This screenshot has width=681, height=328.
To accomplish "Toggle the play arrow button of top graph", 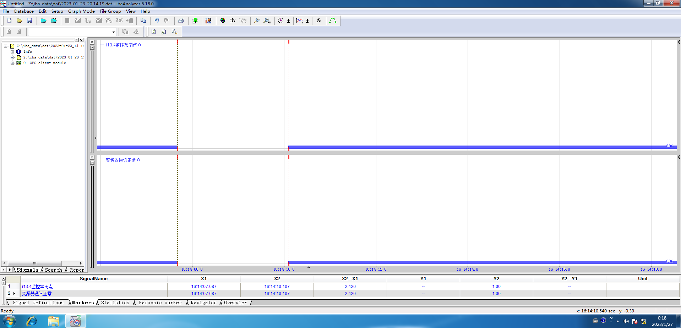I will click(x=92, y=48).
